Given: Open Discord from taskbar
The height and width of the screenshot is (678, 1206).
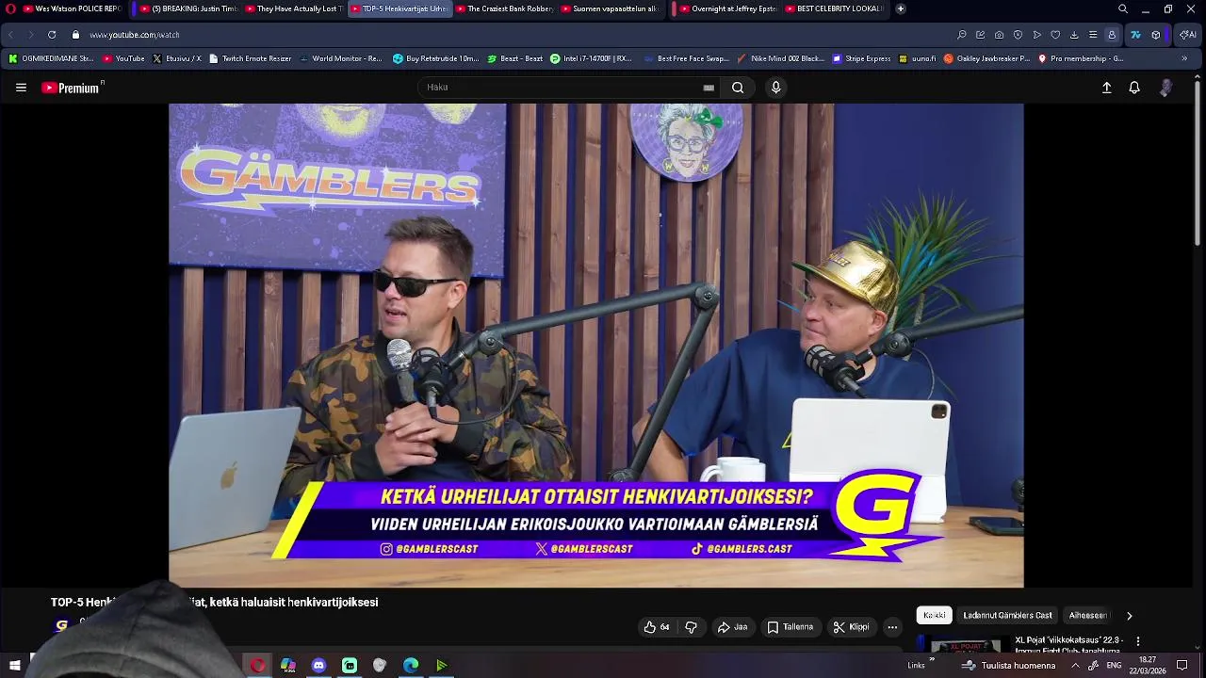Looking at the screenshot, I should [318, 666].
